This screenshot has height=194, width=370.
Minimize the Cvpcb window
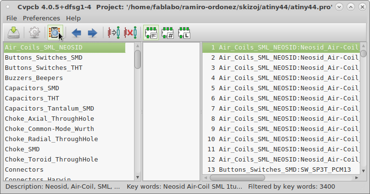tap(339, 7)
